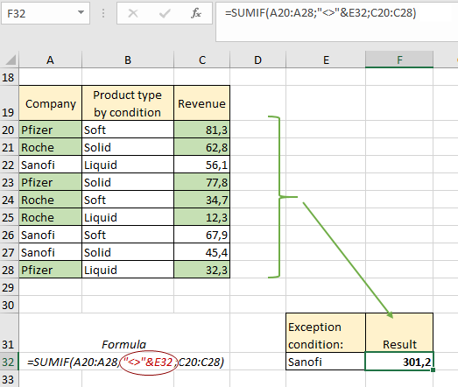This screenshot has height=387, width=458.
Task: Select cell A23 containing Pfizer
Action: point(51,182)
